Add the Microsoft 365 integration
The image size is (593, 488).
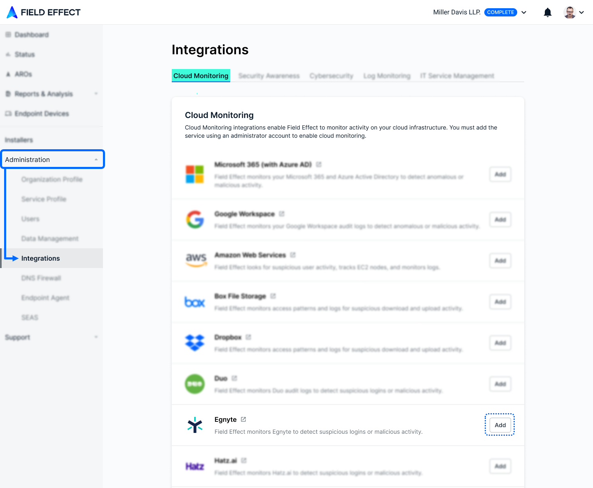click(500, 174)
